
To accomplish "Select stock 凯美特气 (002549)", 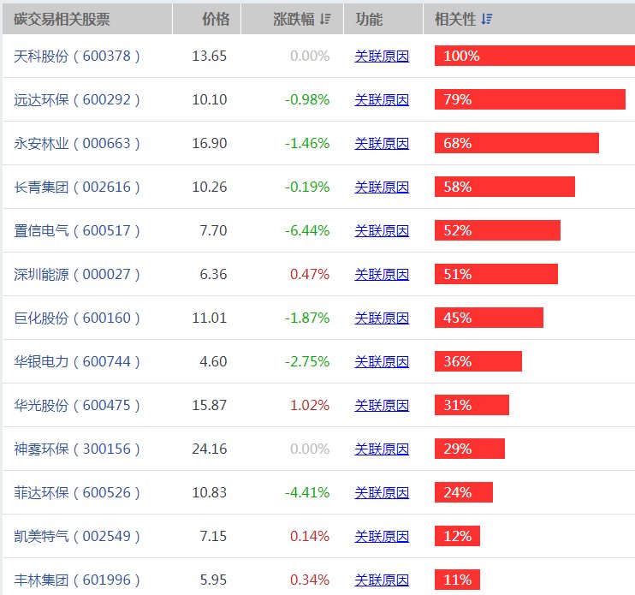I will pyautogui.click(x=77, y=537).
